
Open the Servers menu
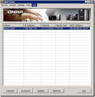[x=4, y=5]
